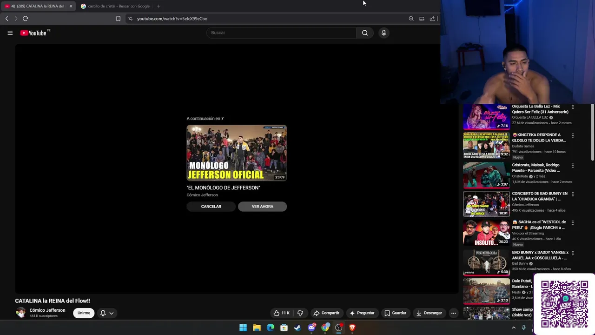Click the address bar URL youtube.com/watch
Screen dimensions: 595x335
click(x=172, y=19)
